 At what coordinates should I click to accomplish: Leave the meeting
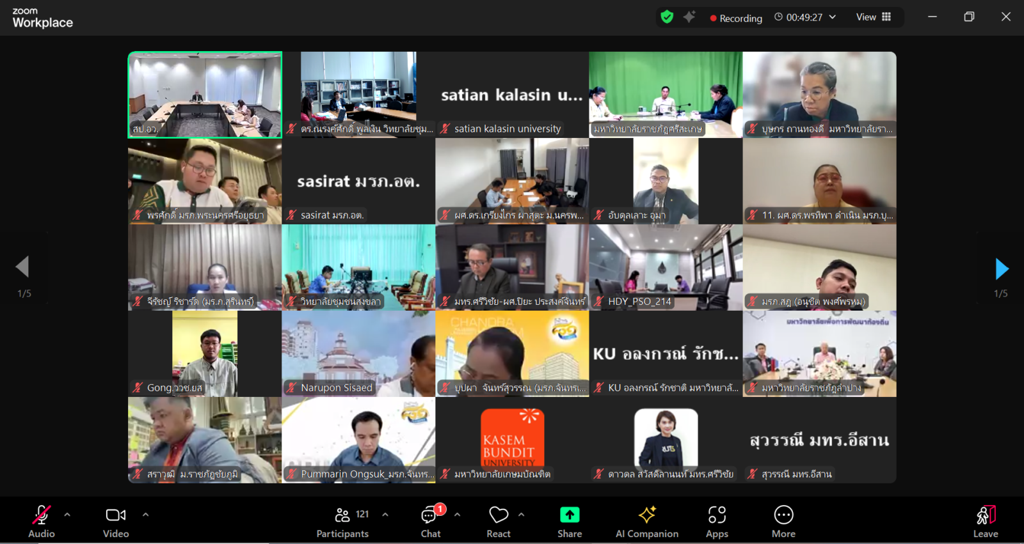[x=985, y=521]
